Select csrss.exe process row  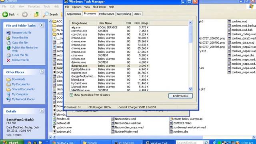tap(110, 55)
